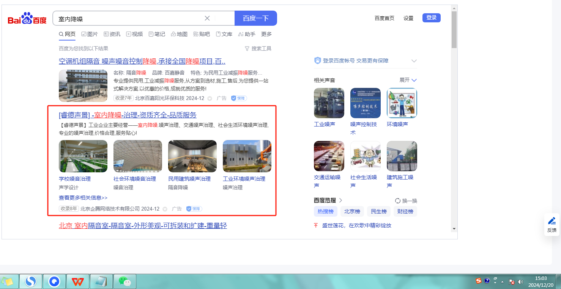This screenshot has height=289, width=561.
Task: Open the 盛世莲花，在欢歌中精彩绽放 hot search link
Action: [357, 225]
